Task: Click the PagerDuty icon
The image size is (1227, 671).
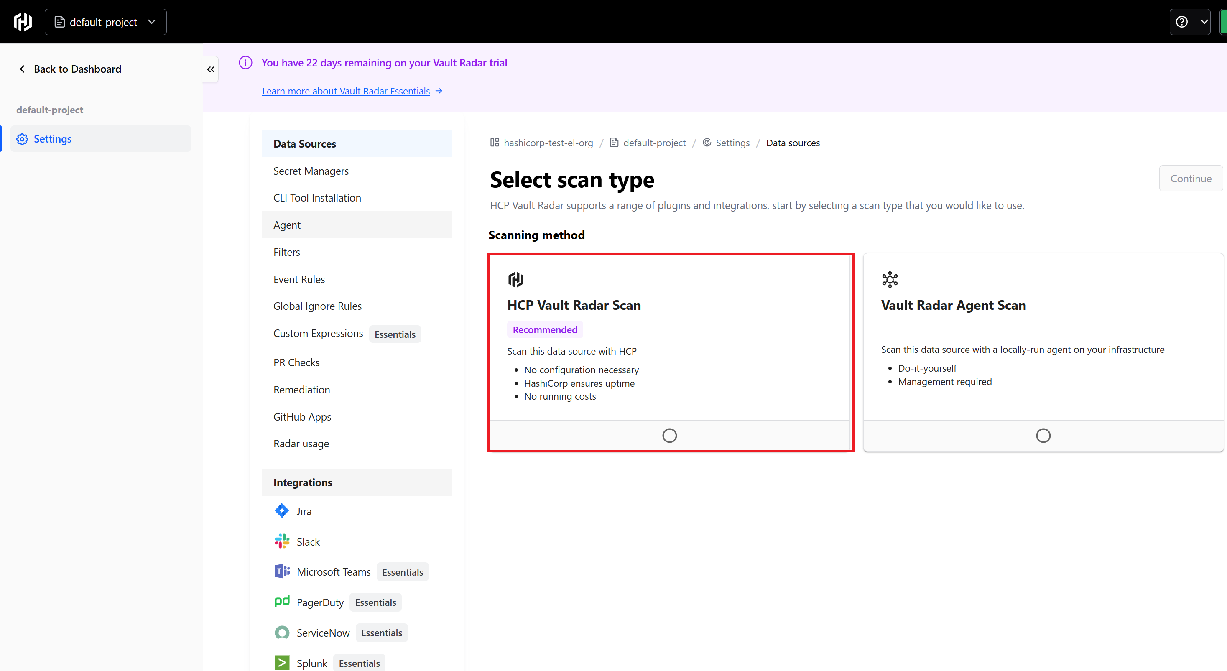Action: (281, 602)
